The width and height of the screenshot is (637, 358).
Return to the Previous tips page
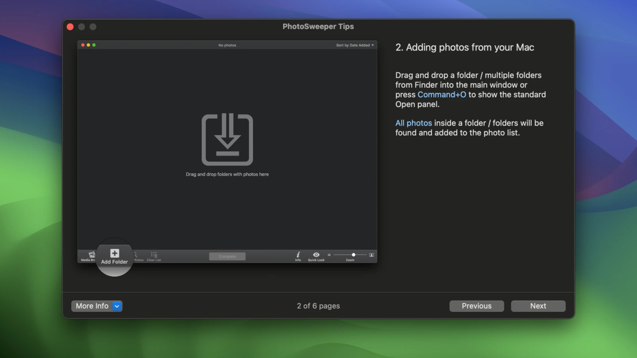(477, 305)
